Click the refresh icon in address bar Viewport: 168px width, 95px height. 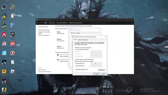(x=93, y=23)
